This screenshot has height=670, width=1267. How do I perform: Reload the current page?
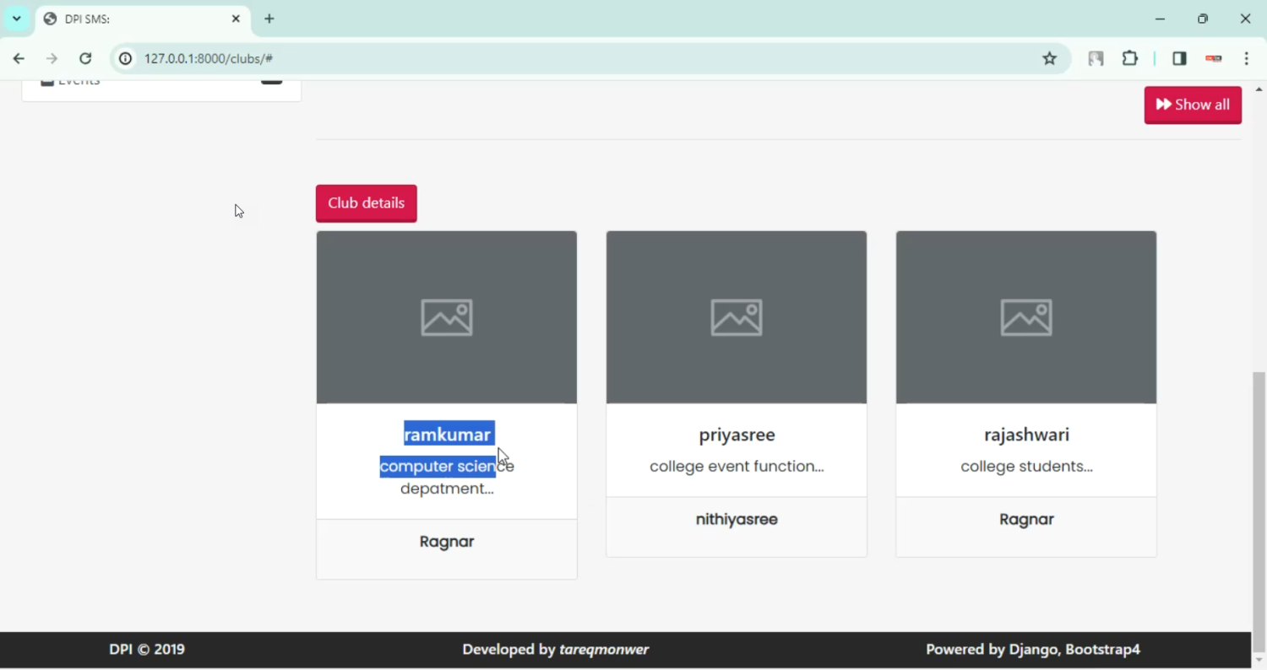(x=85, y=58)
